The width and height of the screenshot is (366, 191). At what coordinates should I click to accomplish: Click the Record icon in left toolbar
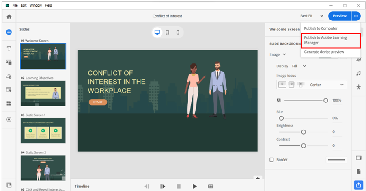9,119
